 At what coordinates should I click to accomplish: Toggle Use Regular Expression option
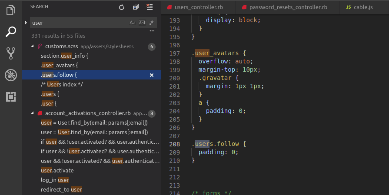(x=151, y=23)
